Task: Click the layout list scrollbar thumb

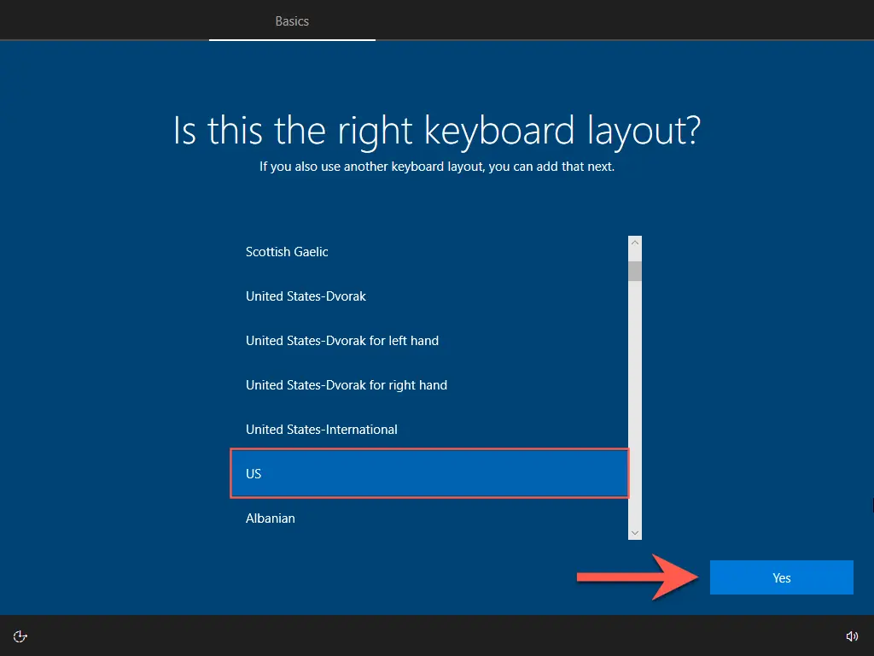Action: 635,271
